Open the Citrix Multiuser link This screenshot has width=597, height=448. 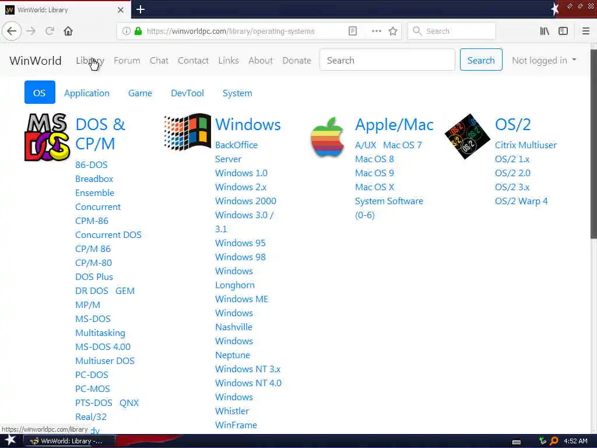tap(525, 145)
